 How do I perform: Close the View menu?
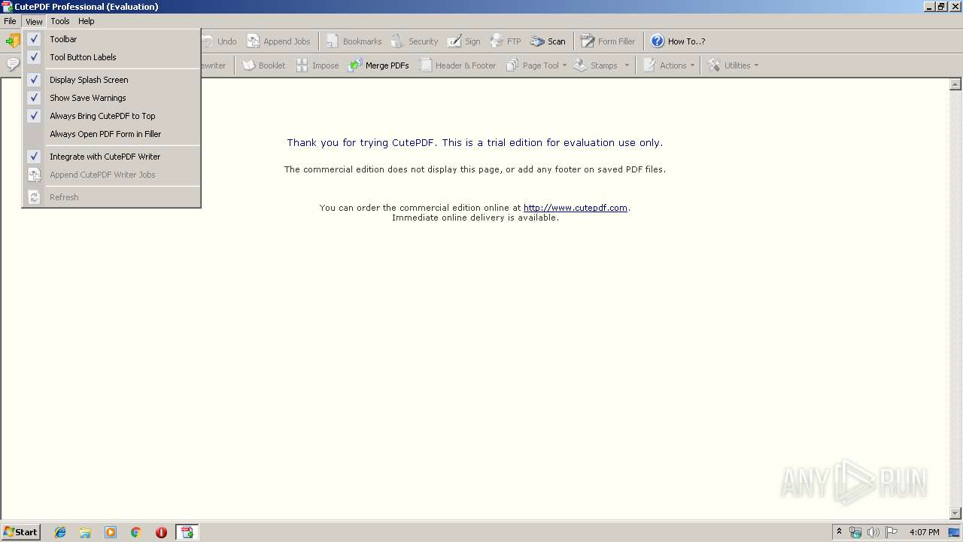tap(34, 21)
